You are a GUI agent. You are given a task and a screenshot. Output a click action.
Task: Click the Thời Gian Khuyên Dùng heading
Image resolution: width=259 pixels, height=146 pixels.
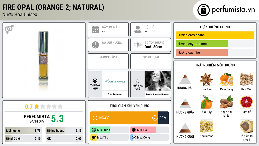click(129, 106)
